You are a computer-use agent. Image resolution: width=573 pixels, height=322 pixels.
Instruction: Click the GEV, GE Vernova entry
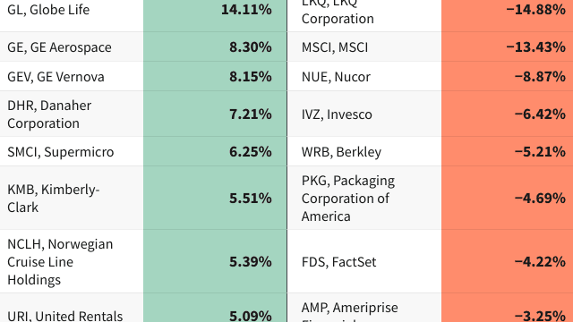[x=72, y=77]
